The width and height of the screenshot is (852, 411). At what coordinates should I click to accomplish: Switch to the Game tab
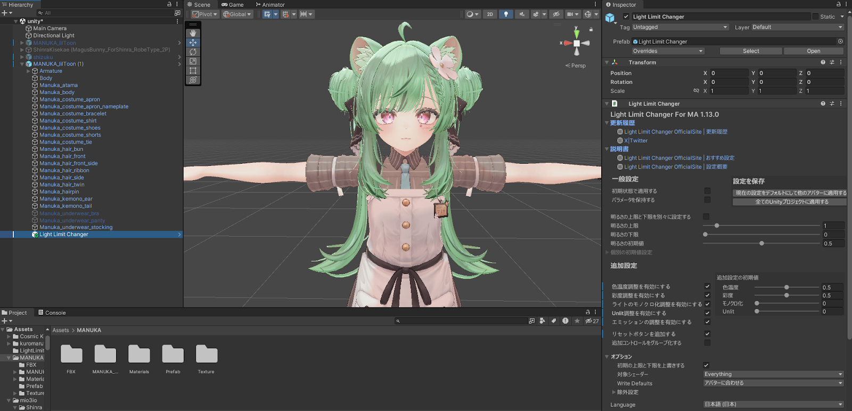point(233,5)
